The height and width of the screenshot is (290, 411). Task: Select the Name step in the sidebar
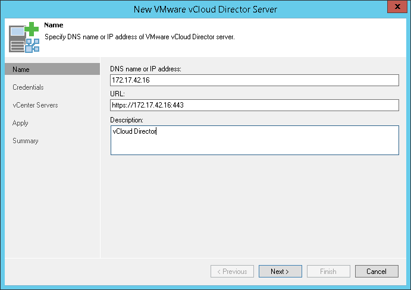21,70
